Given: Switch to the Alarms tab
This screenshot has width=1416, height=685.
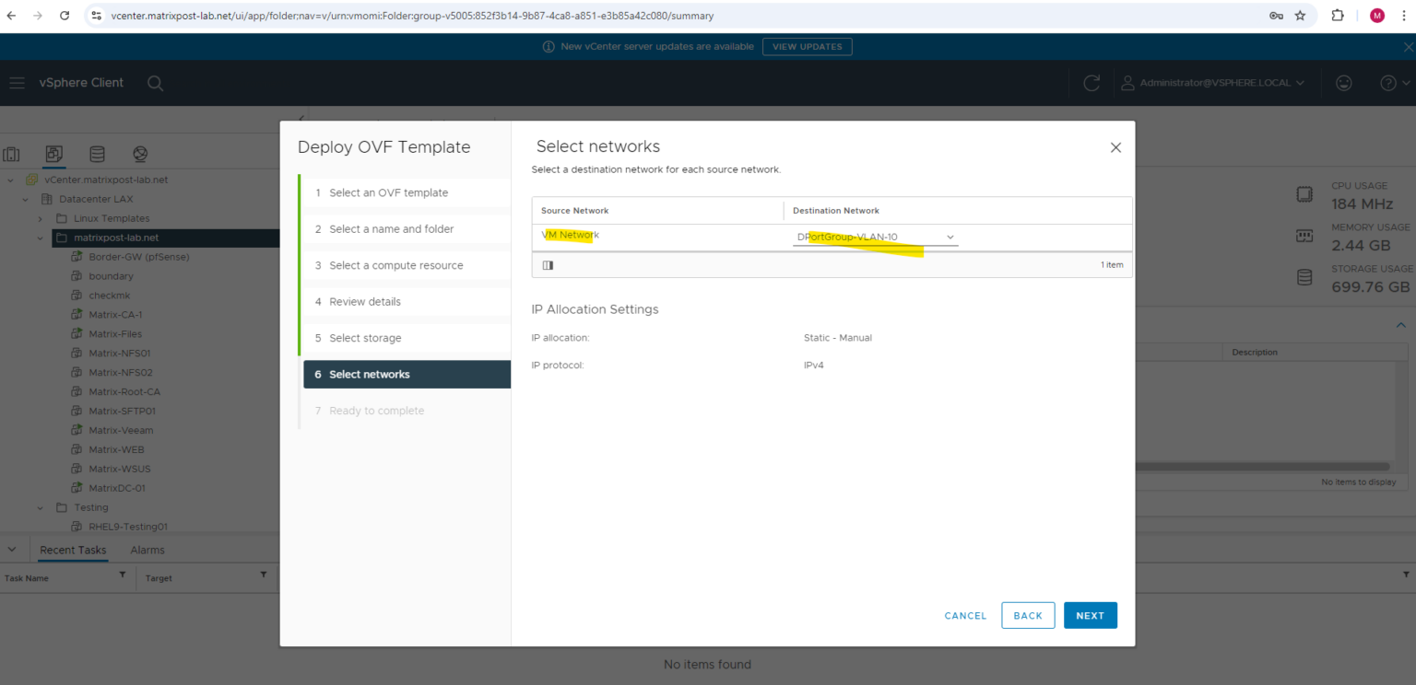Looking at the screenshot, I should tap(147, 550).
